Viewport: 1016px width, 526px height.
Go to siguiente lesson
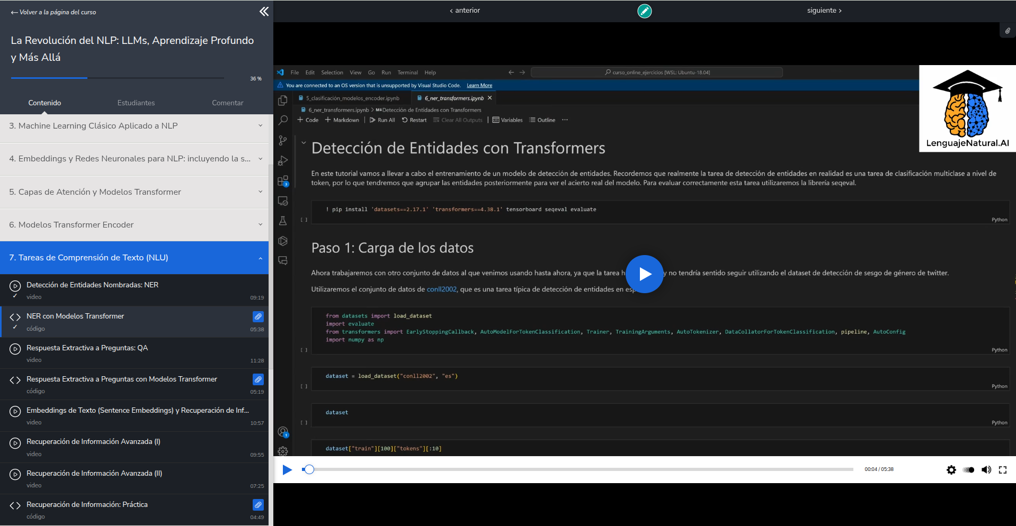click(x=824, y=11)
